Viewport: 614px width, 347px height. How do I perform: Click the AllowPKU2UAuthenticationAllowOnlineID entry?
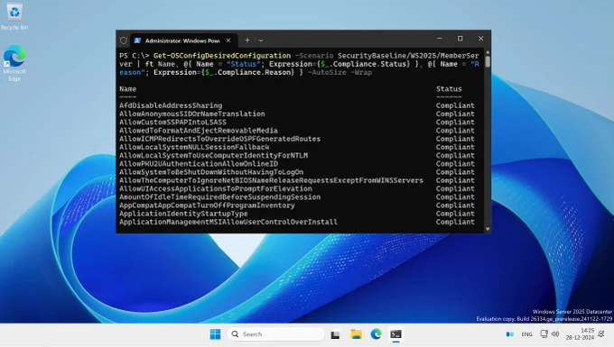[x=199, y=164]
